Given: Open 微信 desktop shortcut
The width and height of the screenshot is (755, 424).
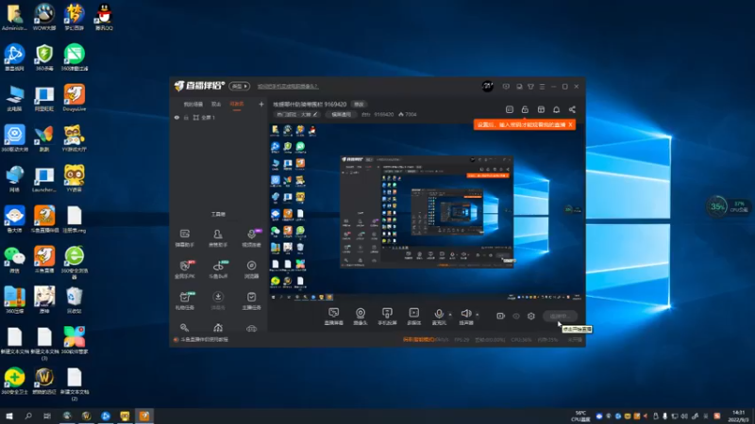Looking at the screenshot, I should pos(14,260).
